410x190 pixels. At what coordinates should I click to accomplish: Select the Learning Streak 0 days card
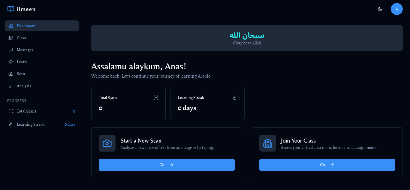pyautogui.click(x=207, y=104)
